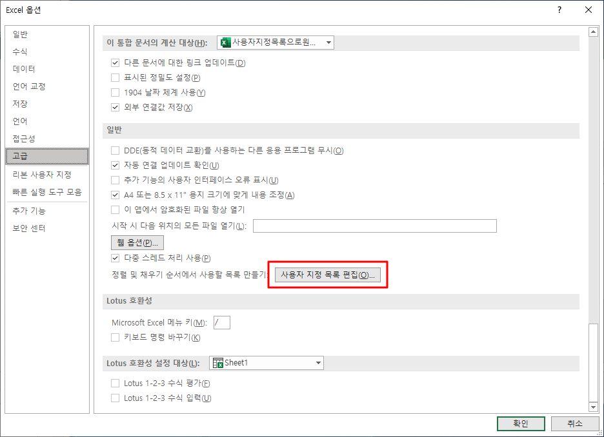Go to 추가 기능 category

47,211
